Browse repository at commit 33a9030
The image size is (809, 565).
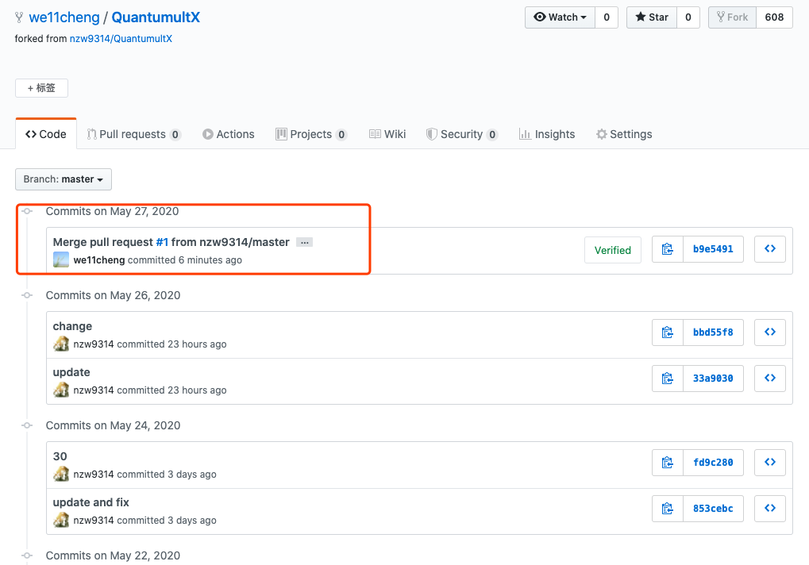point(770,379)
